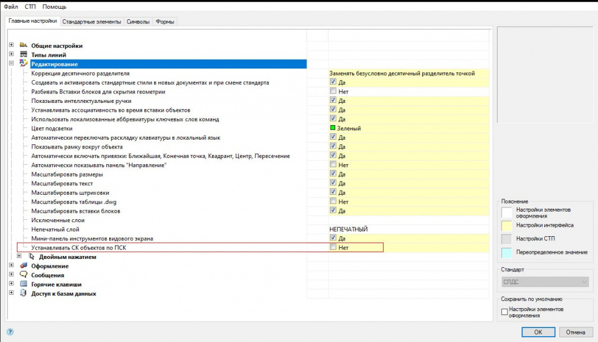
Task: Click the Редактирование category icon
Action: tap(23, 63)
